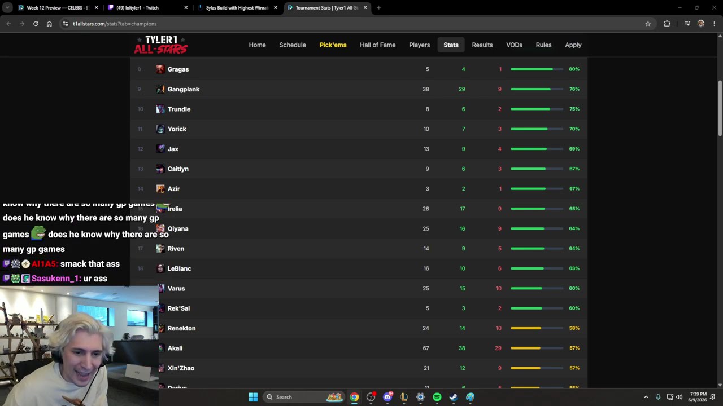Click the Apply link in navigation
Image resolution: width=723 pixels, height=406 pixels.
573,45
